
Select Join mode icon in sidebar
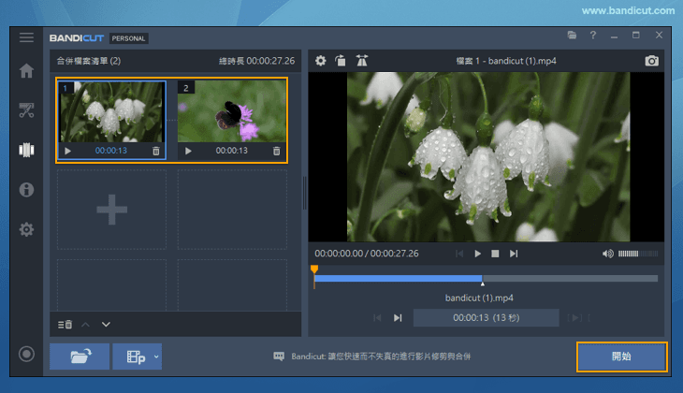pos(26,150)
